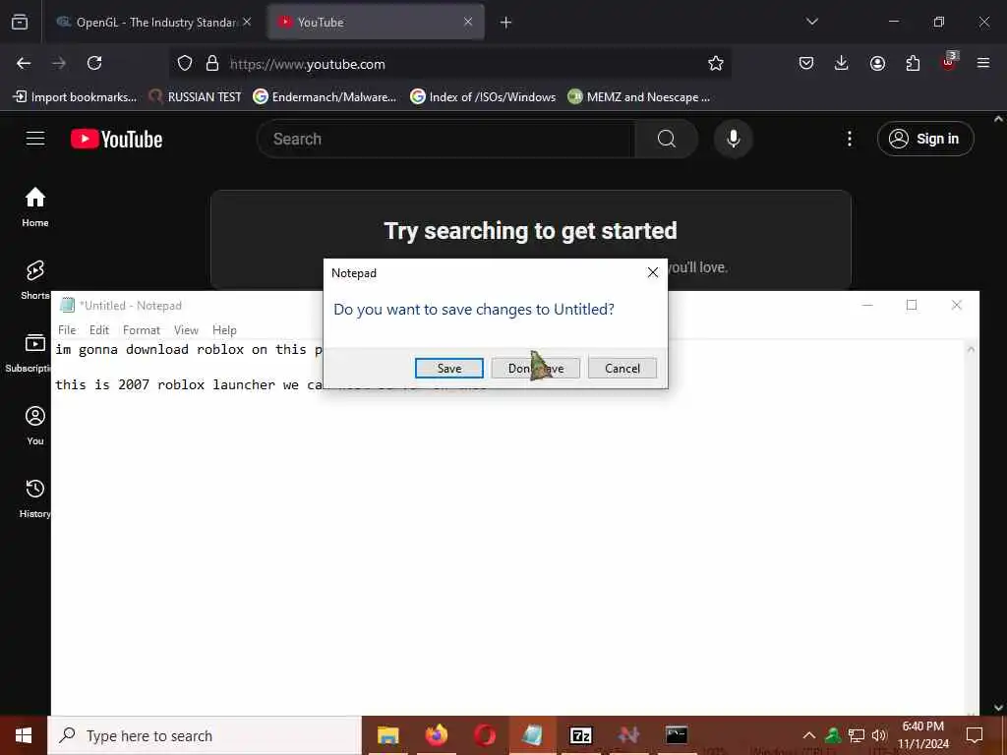Click Import bookmarks bookmark
The image size is (1007, 755).
(75, 97)
